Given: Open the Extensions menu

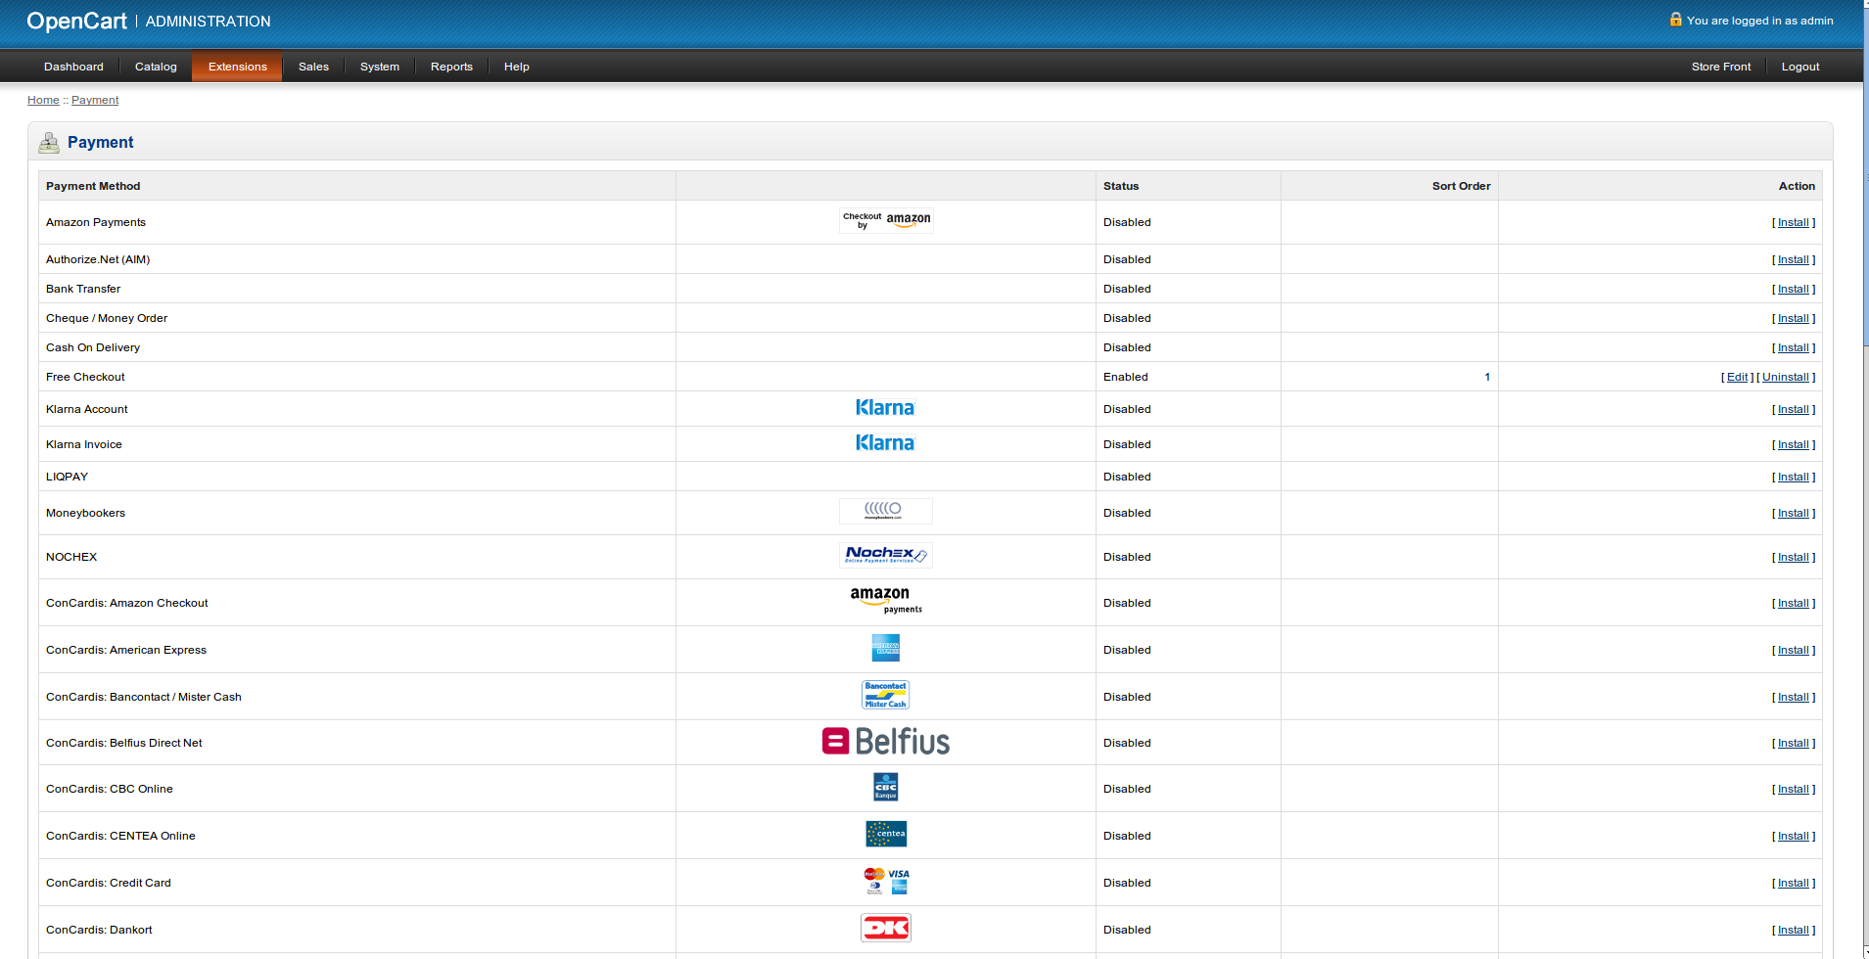Looking at the screenshot, I should (237, 67).
